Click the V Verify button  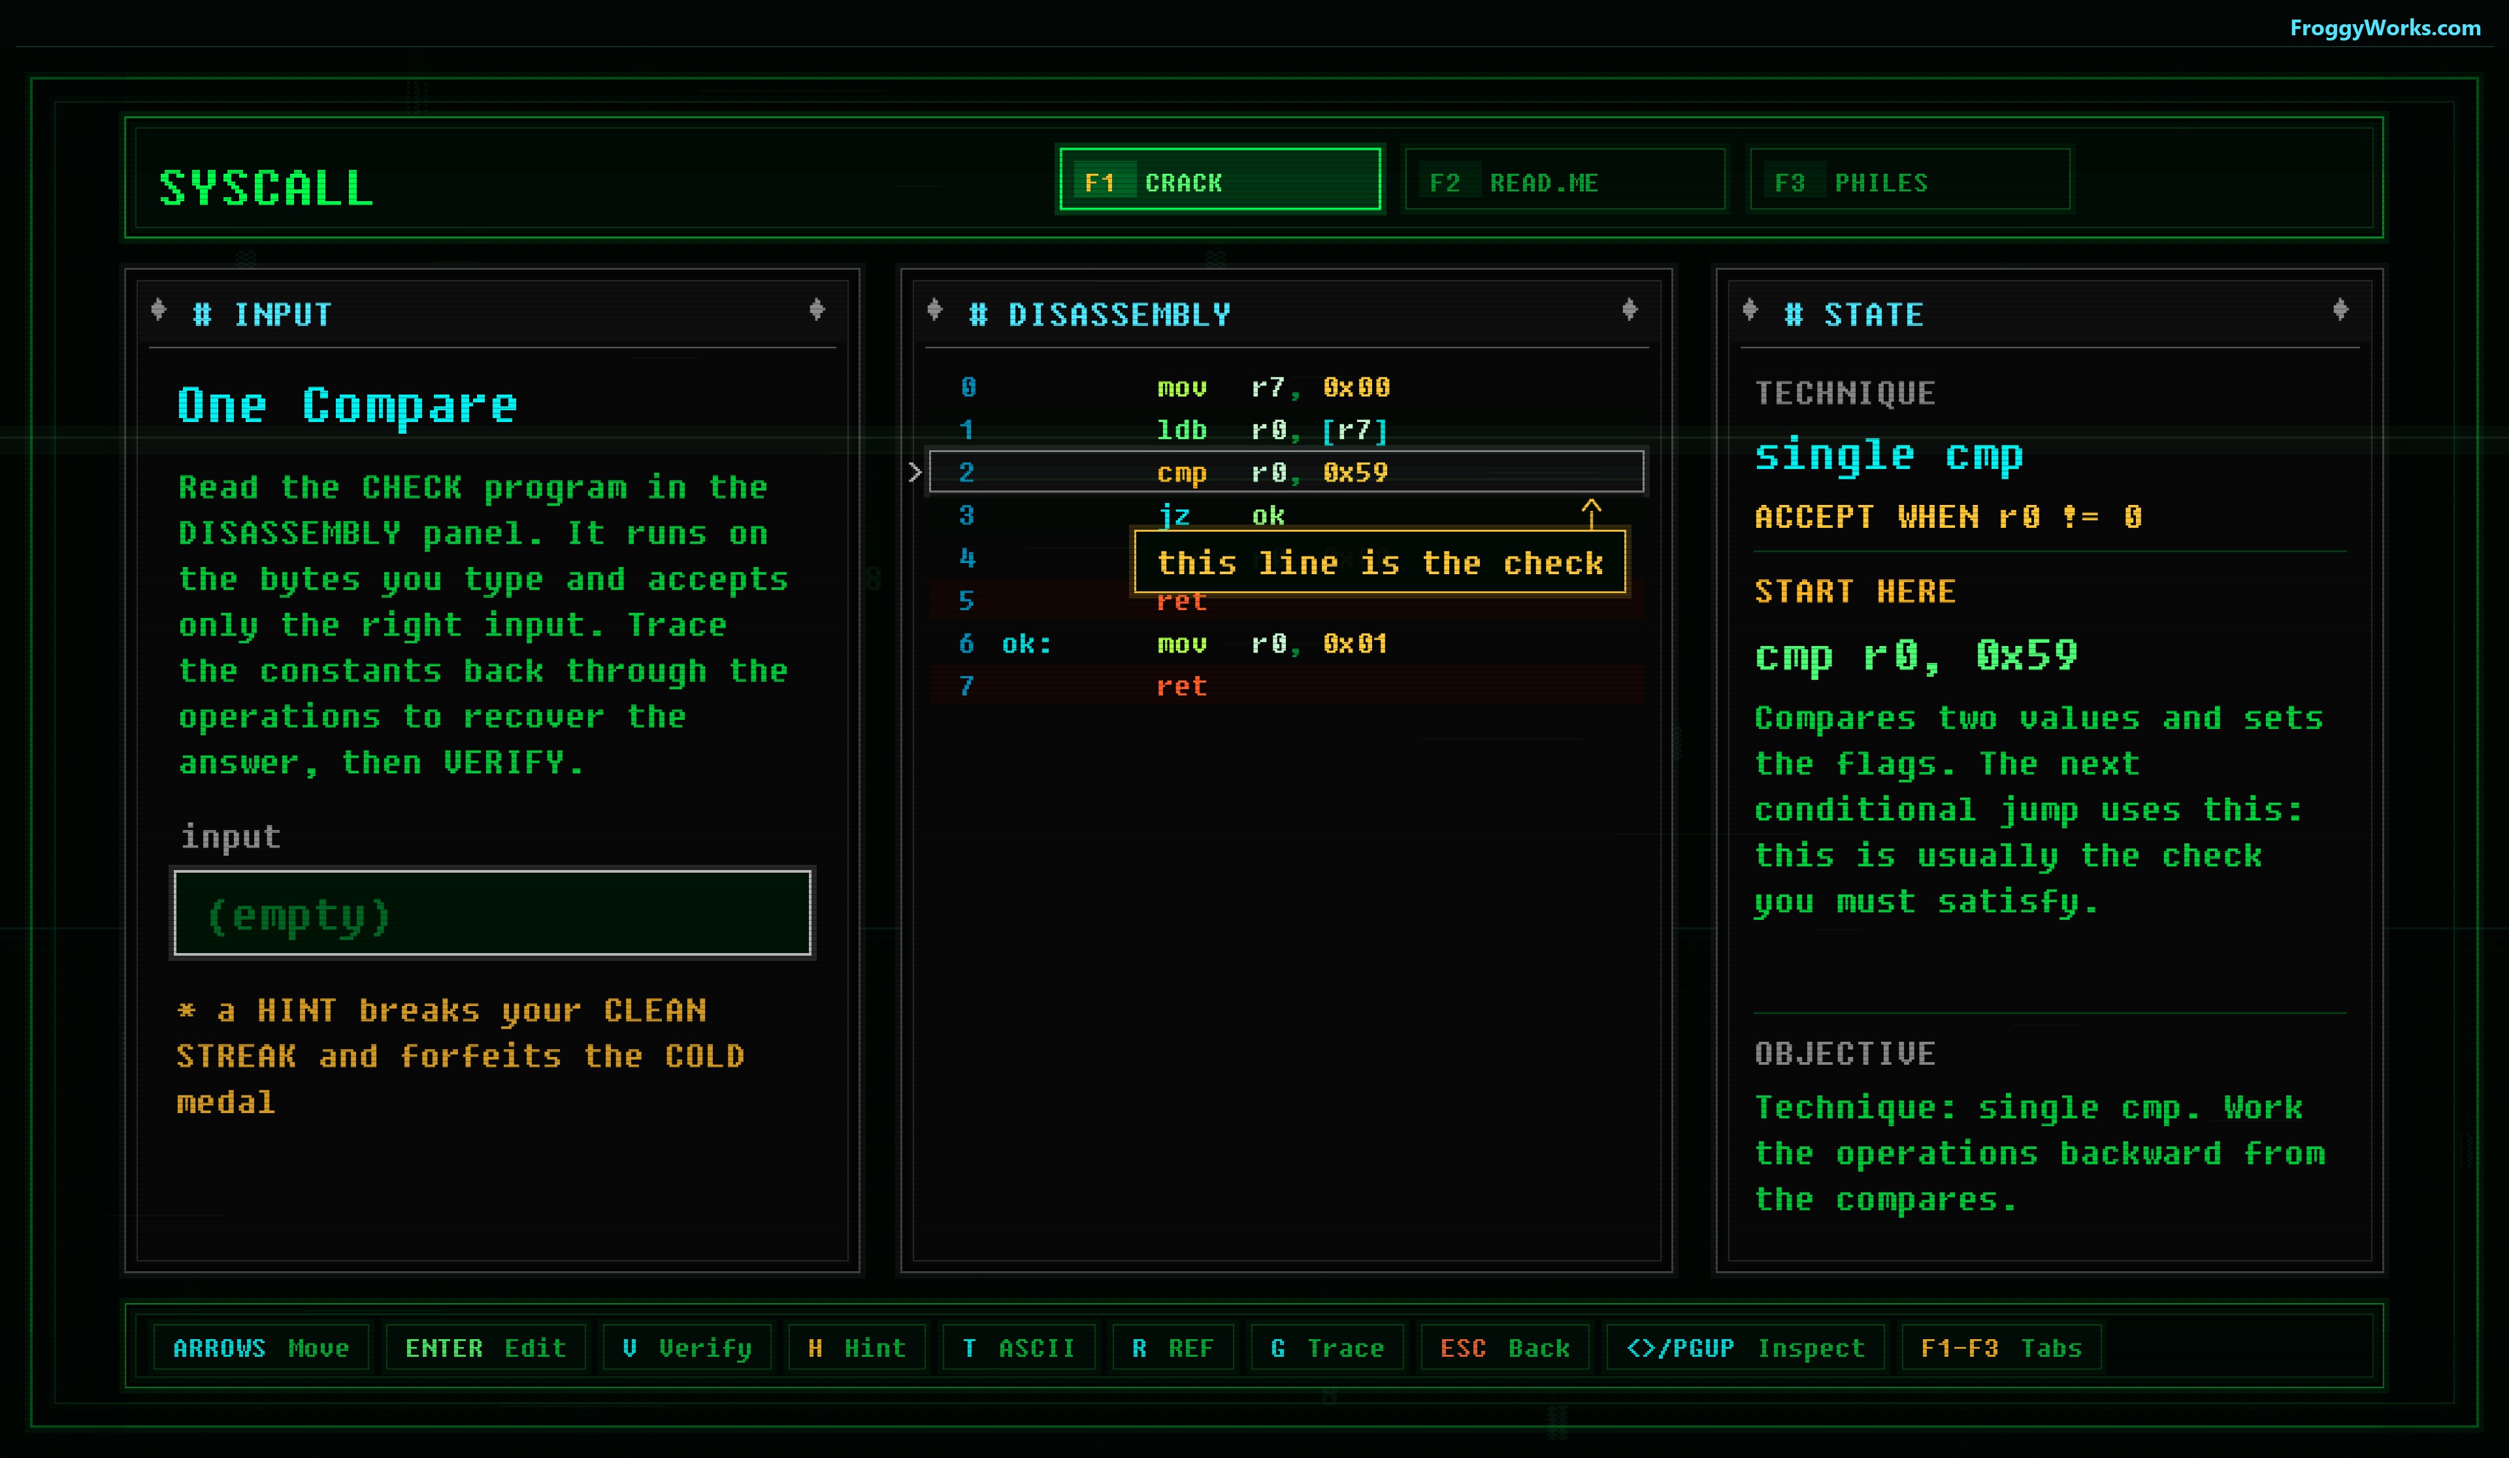(x=687, y=1348)
